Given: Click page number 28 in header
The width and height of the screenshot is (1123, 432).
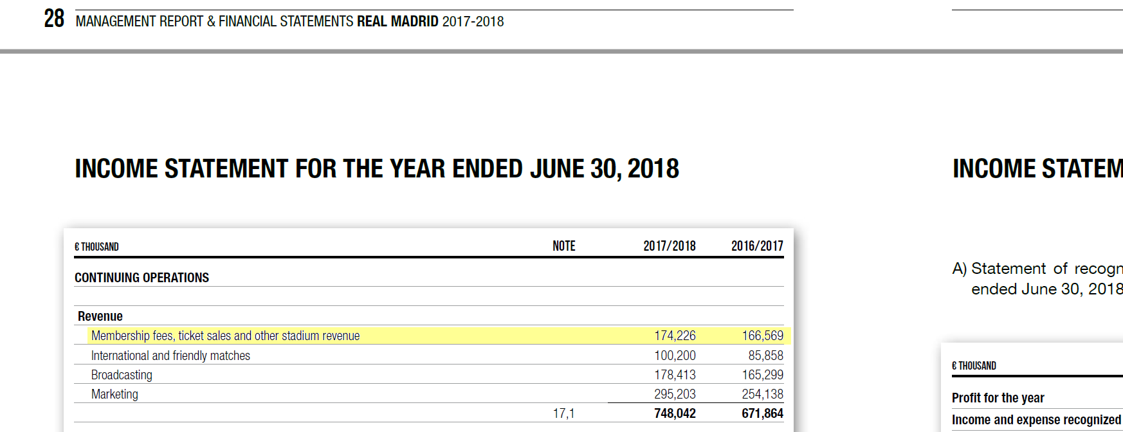Looking at the screenshot, I should point(54,19).
